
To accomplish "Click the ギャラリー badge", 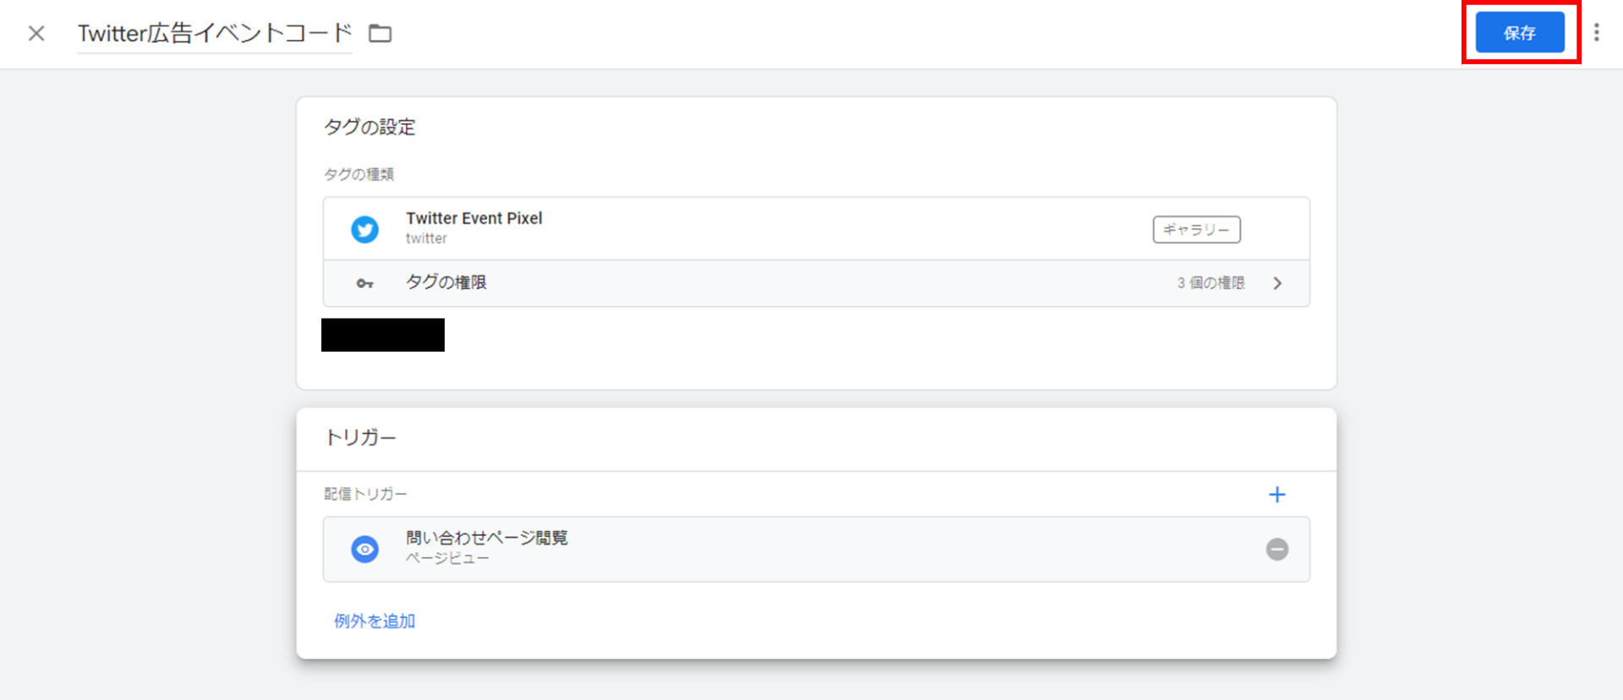I will [x=1197, y=229].
